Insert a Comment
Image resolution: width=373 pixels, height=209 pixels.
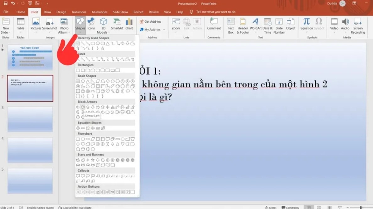point(214,24)
